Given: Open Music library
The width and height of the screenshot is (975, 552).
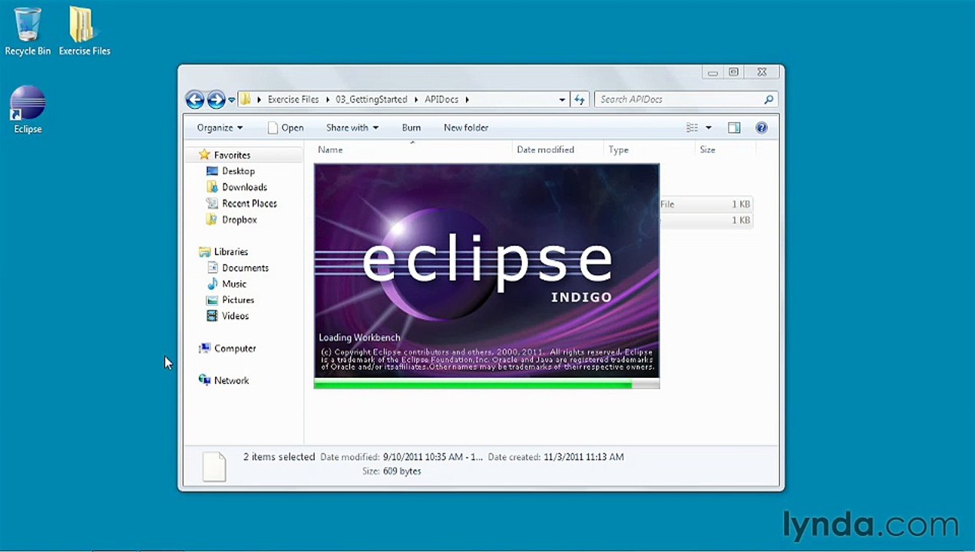Looking at the screenshot, I should [x=233, y=284].
